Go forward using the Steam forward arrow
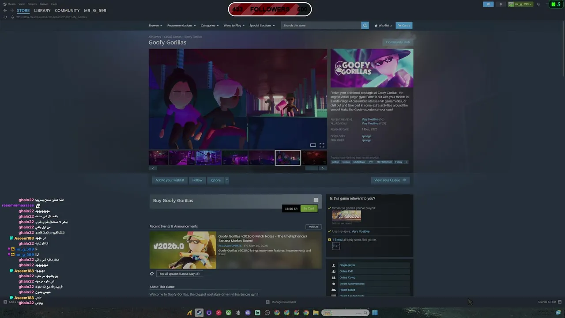Screen dimensions: 565x318 pos(12,11)
